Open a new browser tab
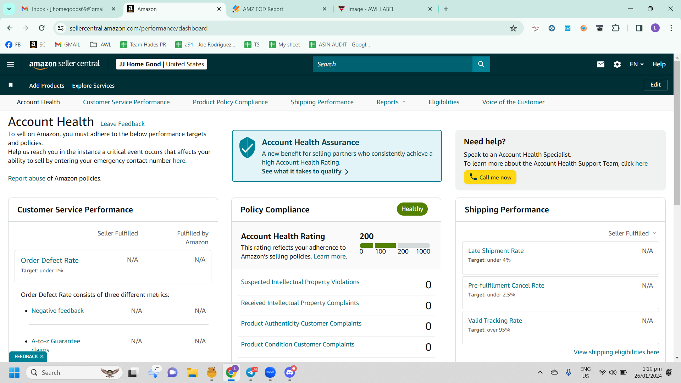 tap(446, 9)
